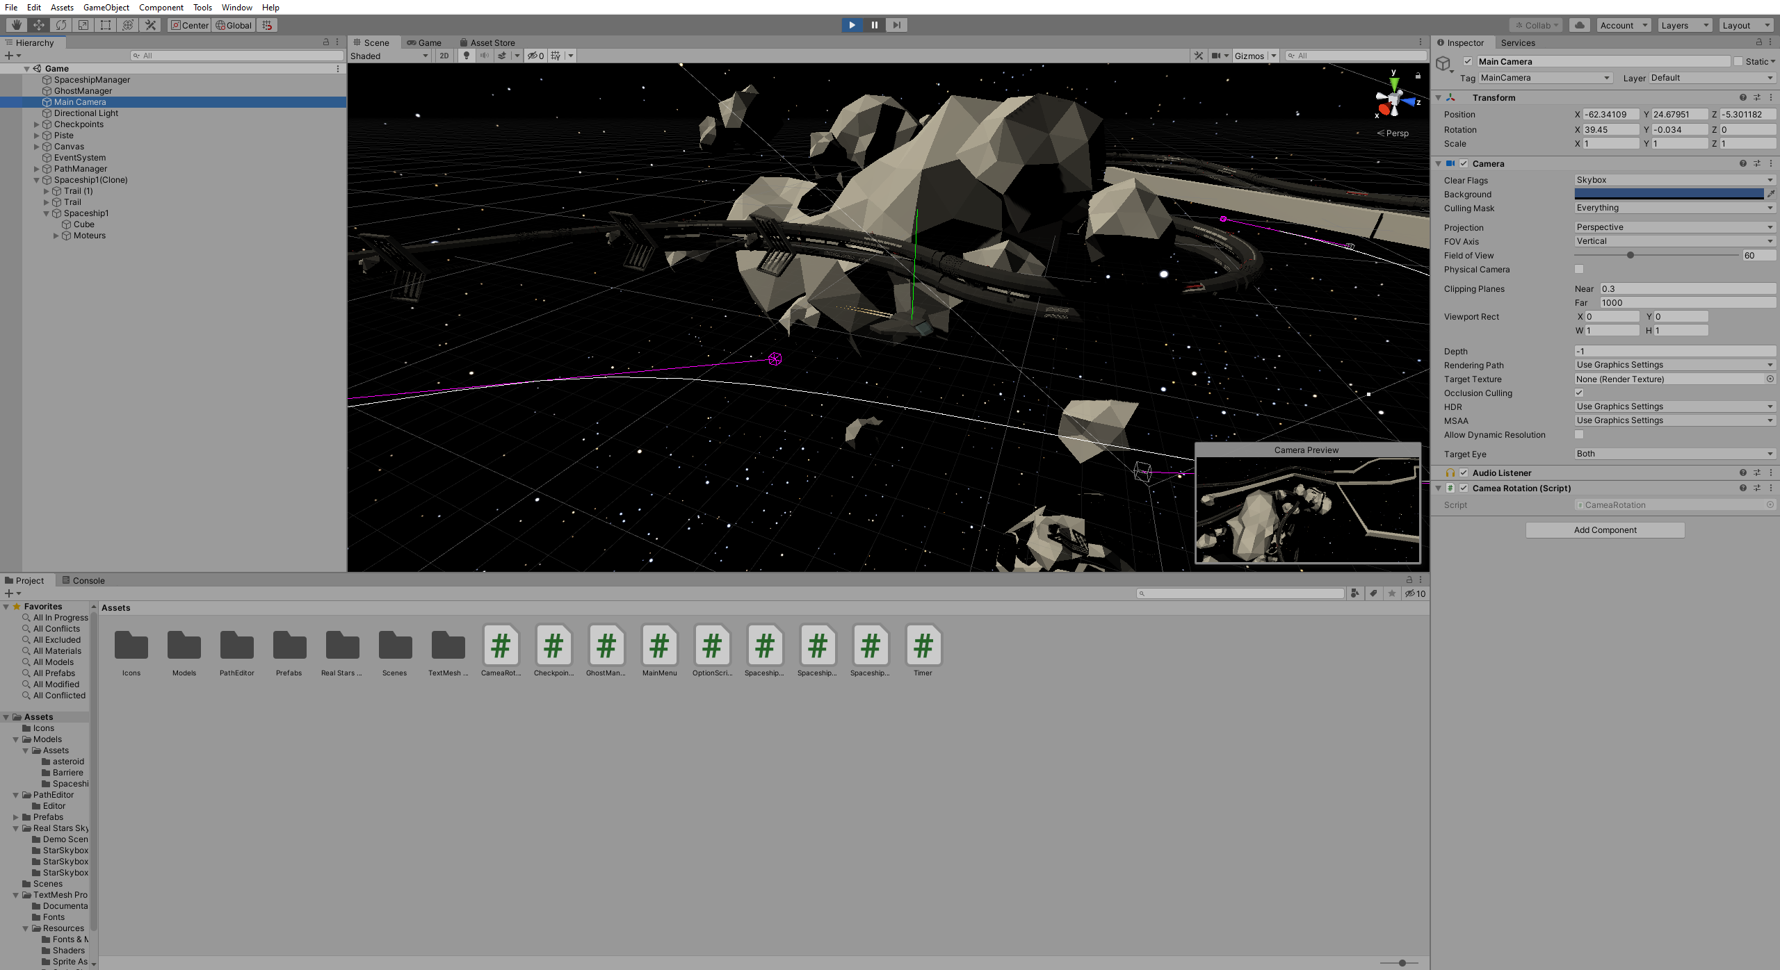Click the Add Component button

[1605, 529]
